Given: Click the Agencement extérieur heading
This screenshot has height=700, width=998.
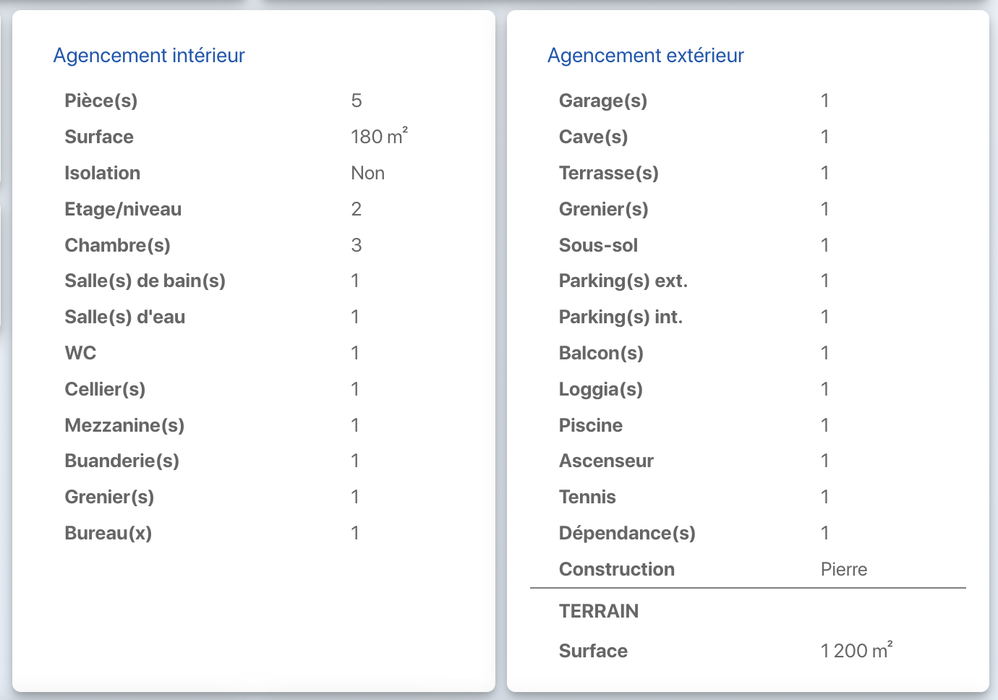Looking at the screenshot, I should 645,56.
